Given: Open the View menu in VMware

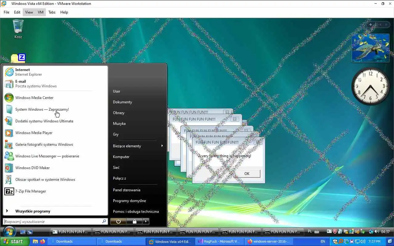Looking at the screenshot, I should tap(29, 12).
